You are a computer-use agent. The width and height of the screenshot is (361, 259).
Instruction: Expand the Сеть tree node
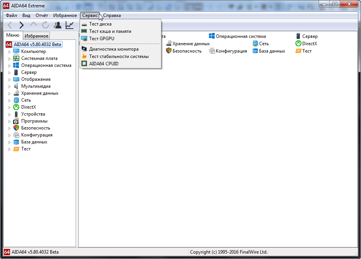pos(9,101)
